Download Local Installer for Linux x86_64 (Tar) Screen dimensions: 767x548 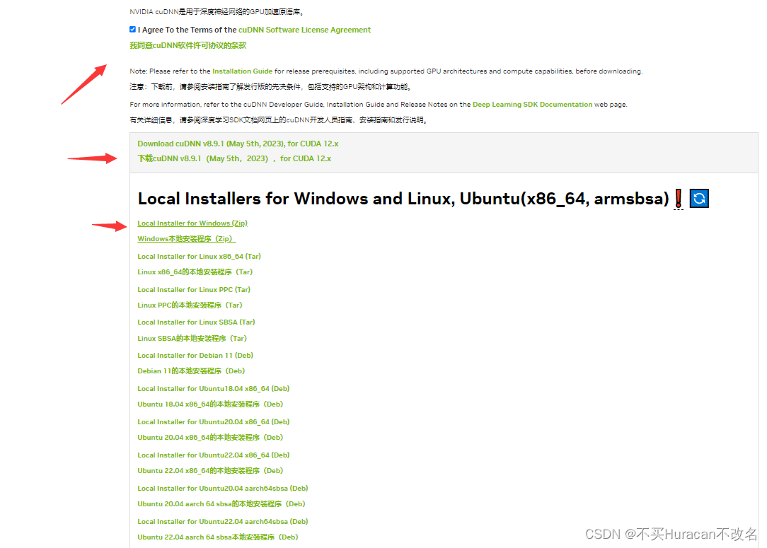199,257
